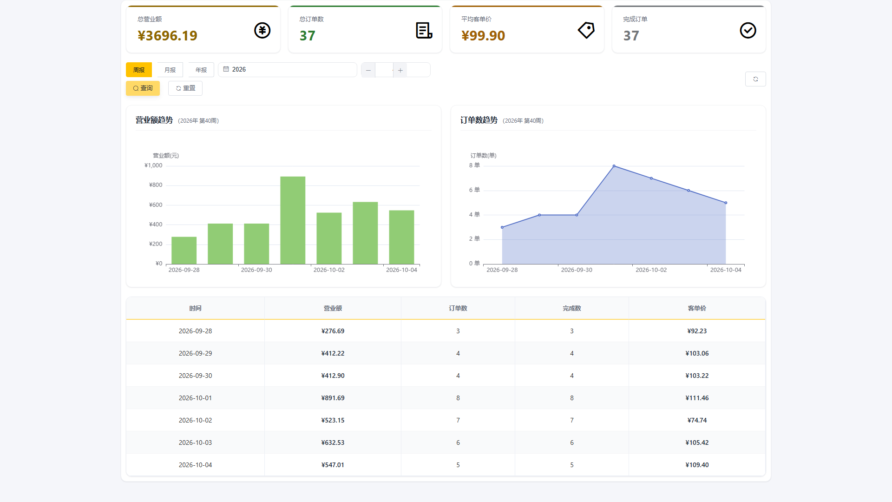Viewport: 892px width, 502px height.
Task: Click the revenue bar for 2026-10-04
Action: (401, 237)
